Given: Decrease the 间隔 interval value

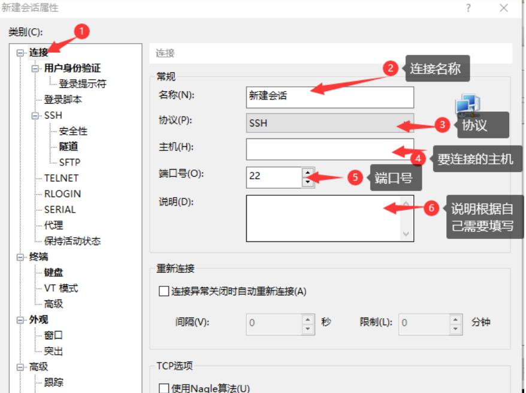Looking at the screenshot, I should 307,329.
